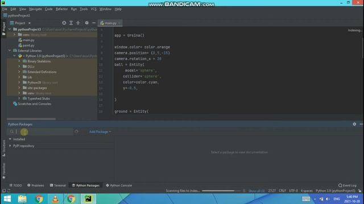Screen dimensions: 364x204
Task: Expand the Binary Skeletons folder
Action: click(x=19, y=61)
